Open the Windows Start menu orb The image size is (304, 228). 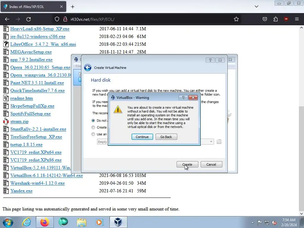tap(8, 222)
